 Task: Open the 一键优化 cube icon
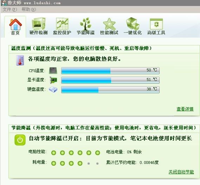(x=133, y=24)
